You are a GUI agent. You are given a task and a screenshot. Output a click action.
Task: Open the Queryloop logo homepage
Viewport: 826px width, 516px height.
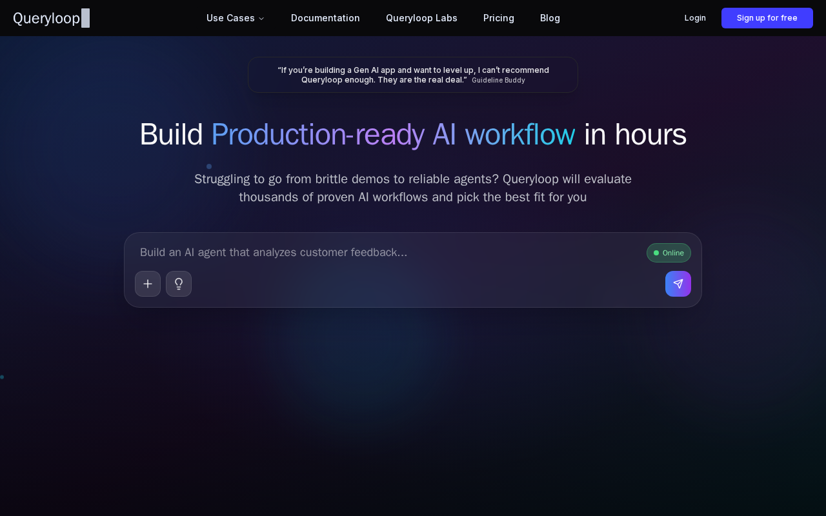(51, 18)
